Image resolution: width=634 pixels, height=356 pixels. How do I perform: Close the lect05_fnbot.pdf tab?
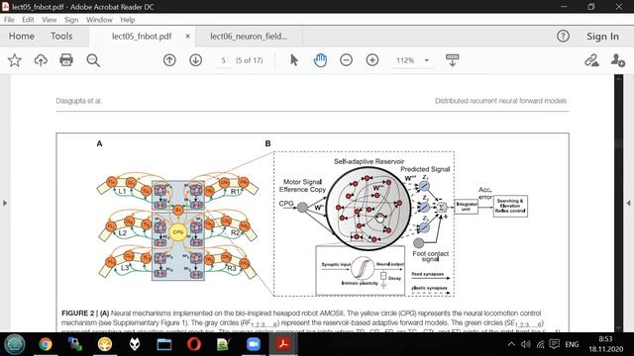click(187, 36)
